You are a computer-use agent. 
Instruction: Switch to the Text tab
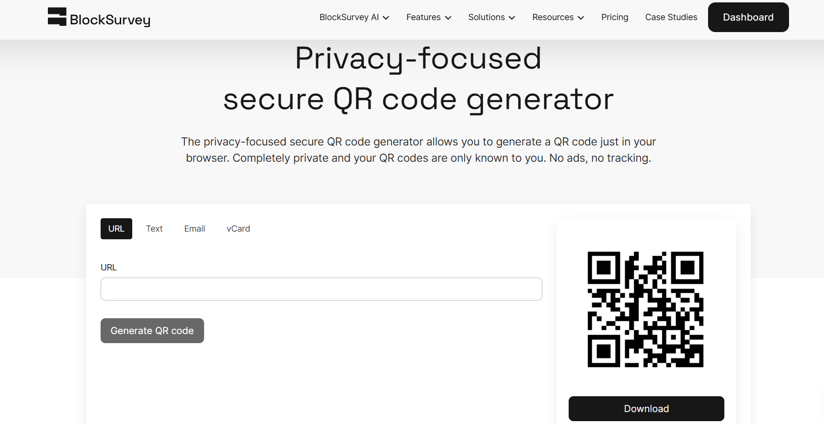tap(154, 229)
